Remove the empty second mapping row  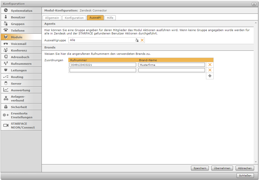click(210, 70)
